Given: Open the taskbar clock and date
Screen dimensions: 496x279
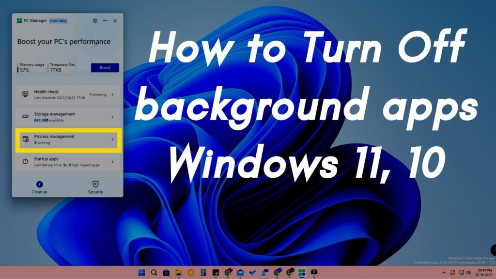Looking at the screenshot, I should (484, 273).
